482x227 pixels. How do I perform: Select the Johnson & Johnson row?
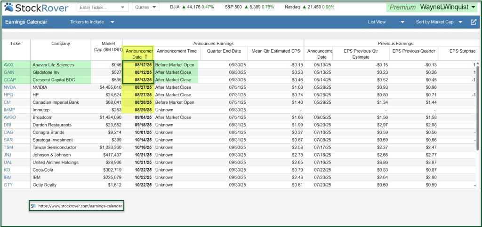click(x=53, y=155)
